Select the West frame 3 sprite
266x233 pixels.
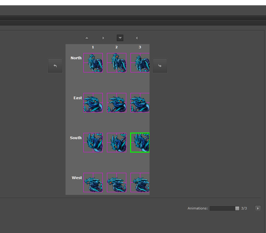point(140,182)
